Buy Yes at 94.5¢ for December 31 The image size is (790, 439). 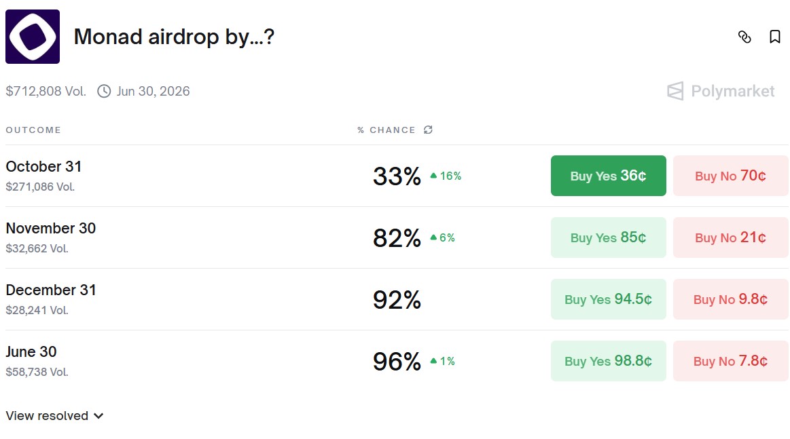tap(608, 299)
